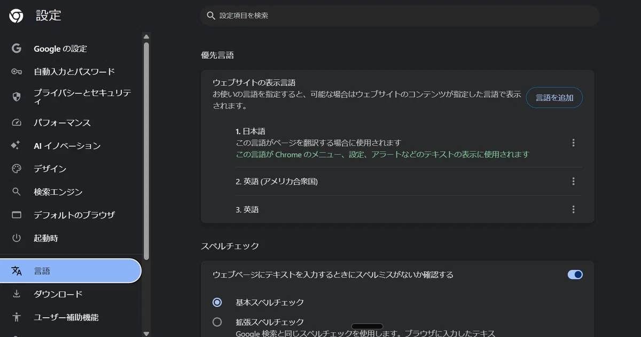The width and height of the screenshot is (641, 337).
Task: Click the Chrome logo beside 設定
Action: (16, 16)
